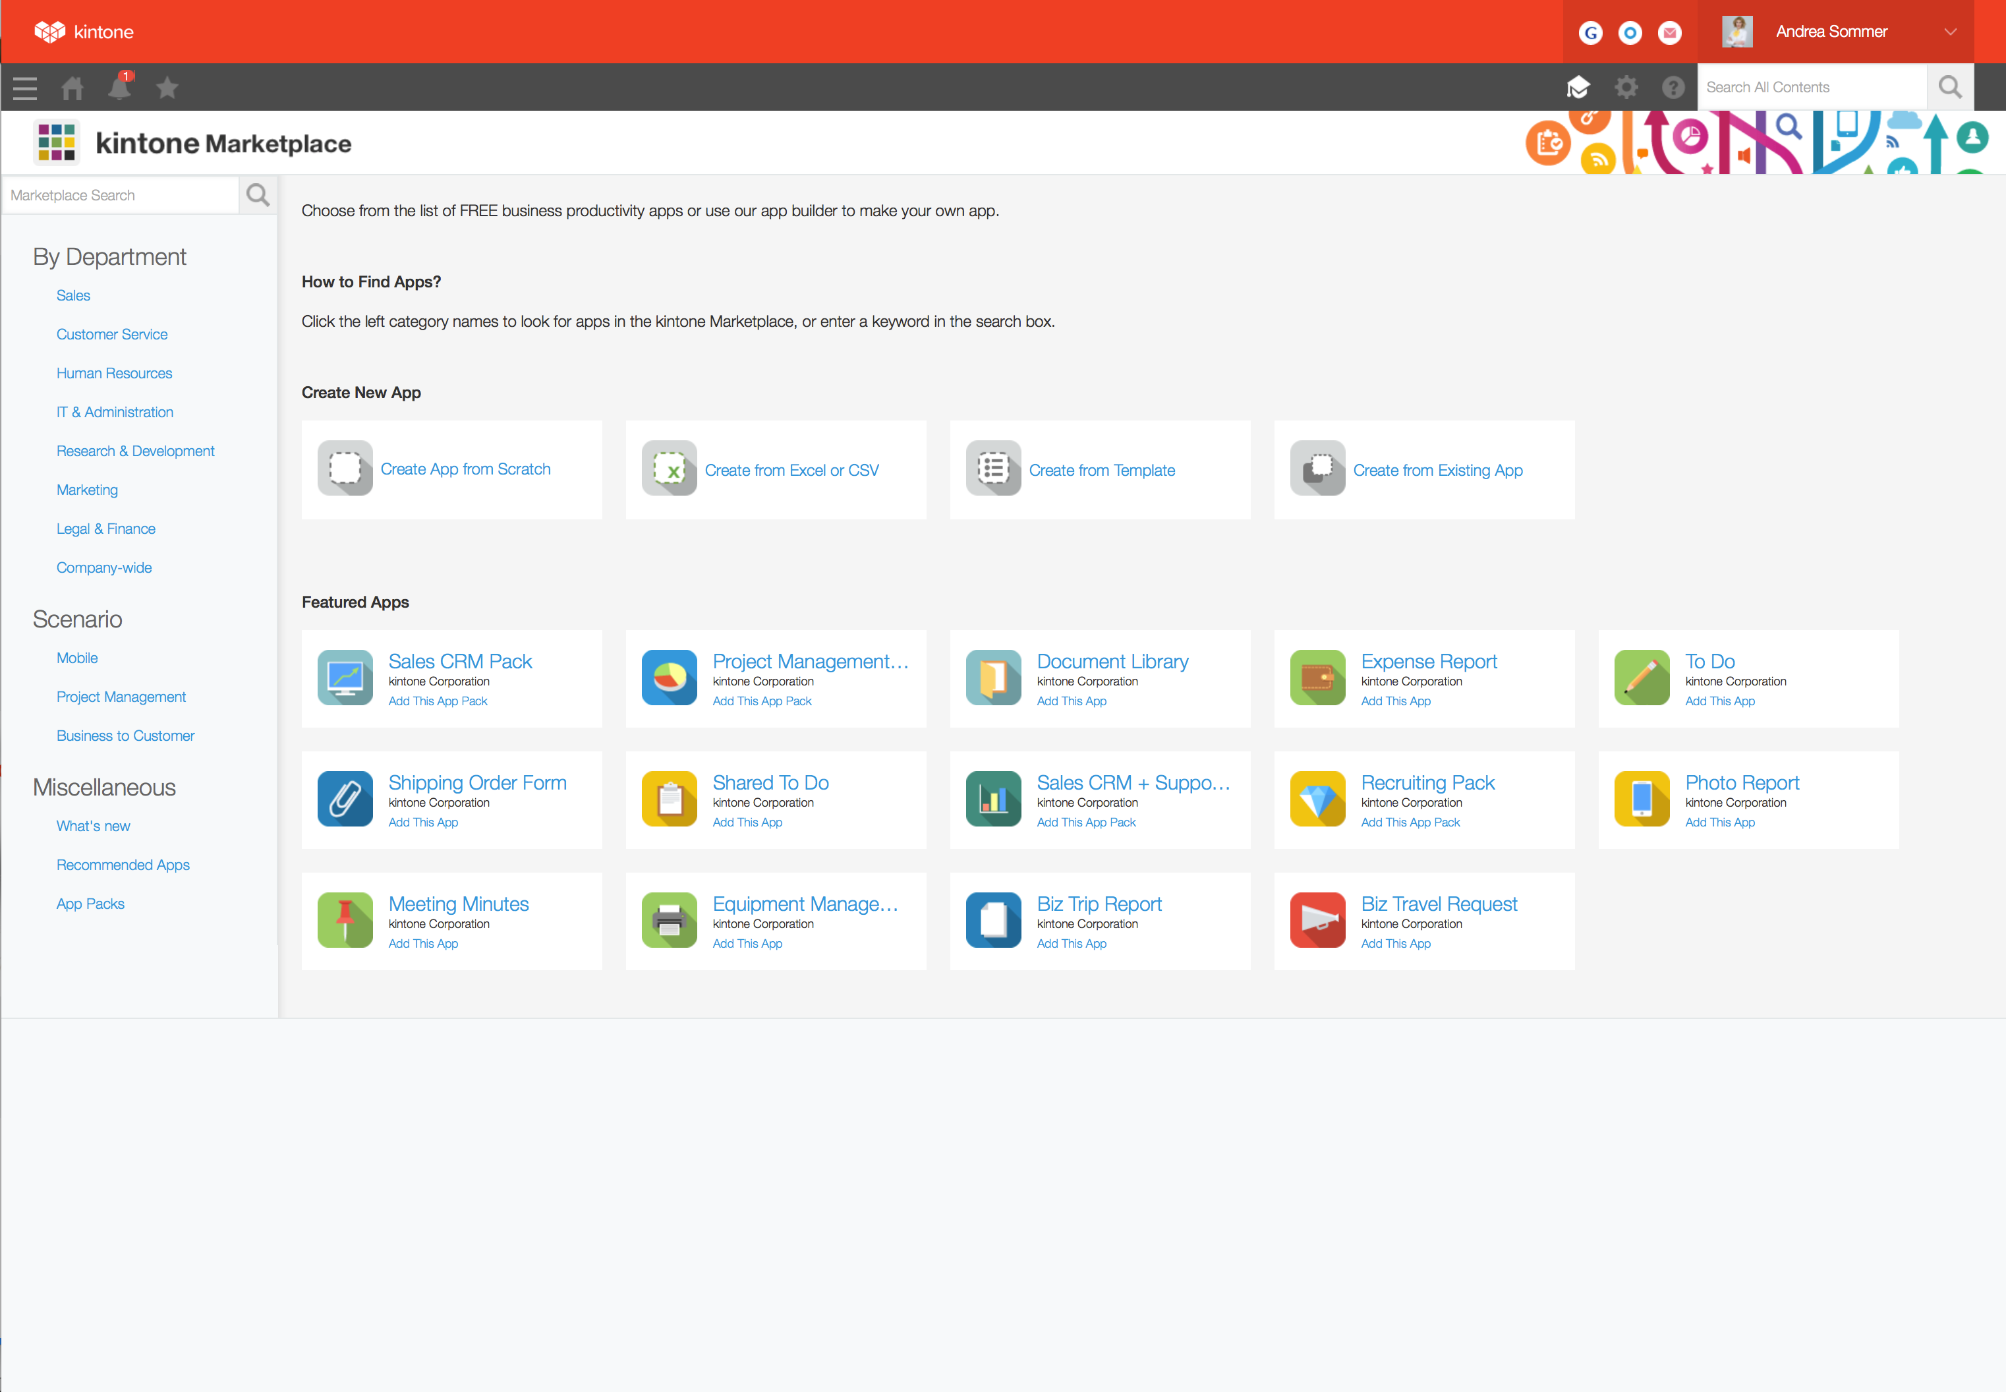Add the Expense Report app
The height and width of the screenshot is (1392, 2006).
click(x=1396, y=701)
